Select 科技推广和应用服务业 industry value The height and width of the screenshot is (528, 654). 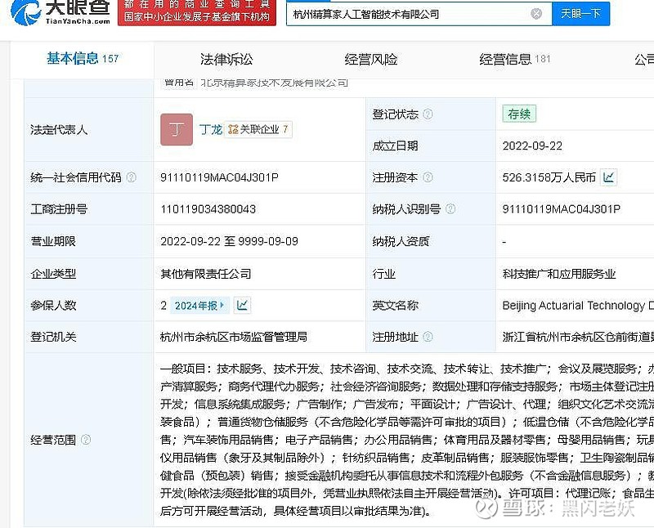click(559, 274)
